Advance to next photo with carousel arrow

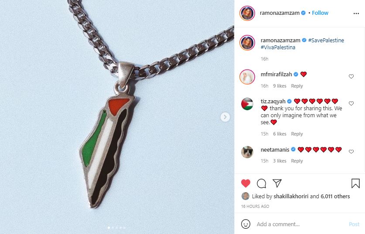coord(225,117)
